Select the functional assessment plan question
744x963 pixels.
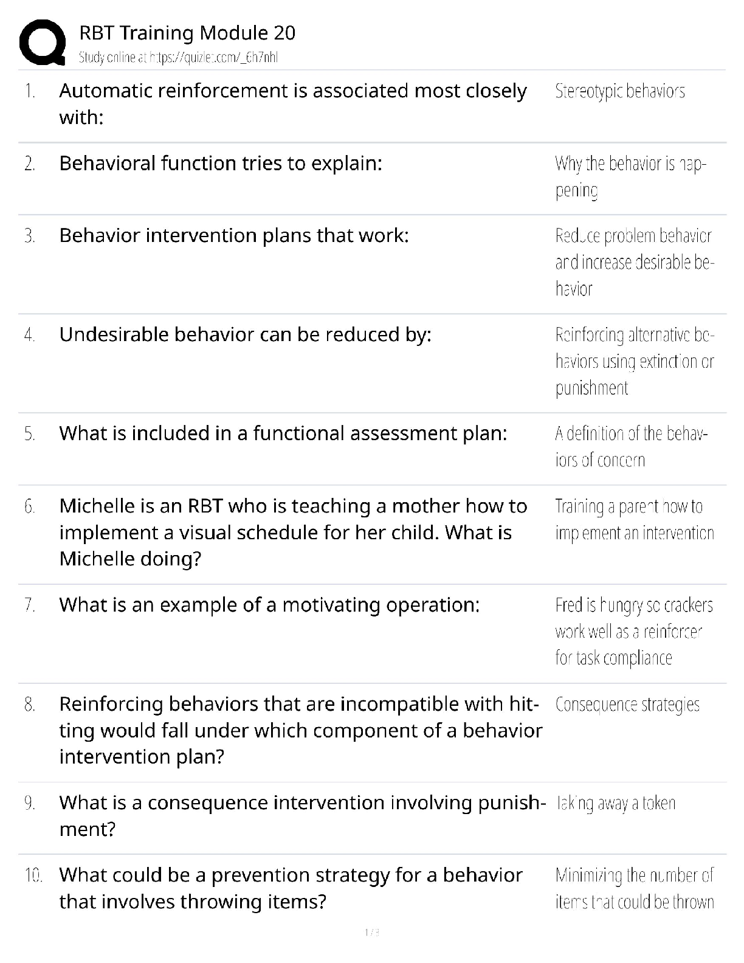[x=283, y=433]
